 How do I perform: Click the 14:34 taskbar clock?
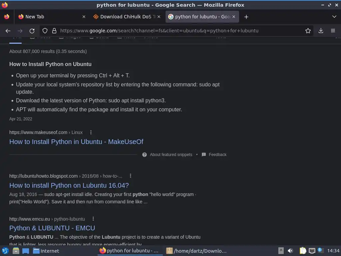tap(333, 251)
